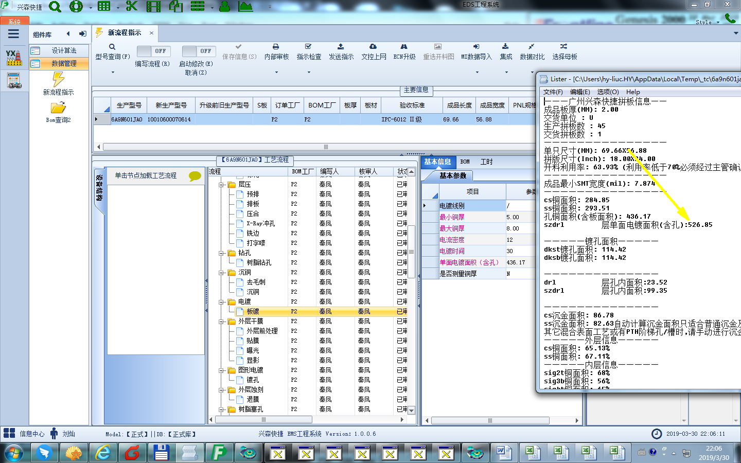Open dropdown arrow under 型号查询
This screenshot has width=741, height=463.
pos(112,73)
